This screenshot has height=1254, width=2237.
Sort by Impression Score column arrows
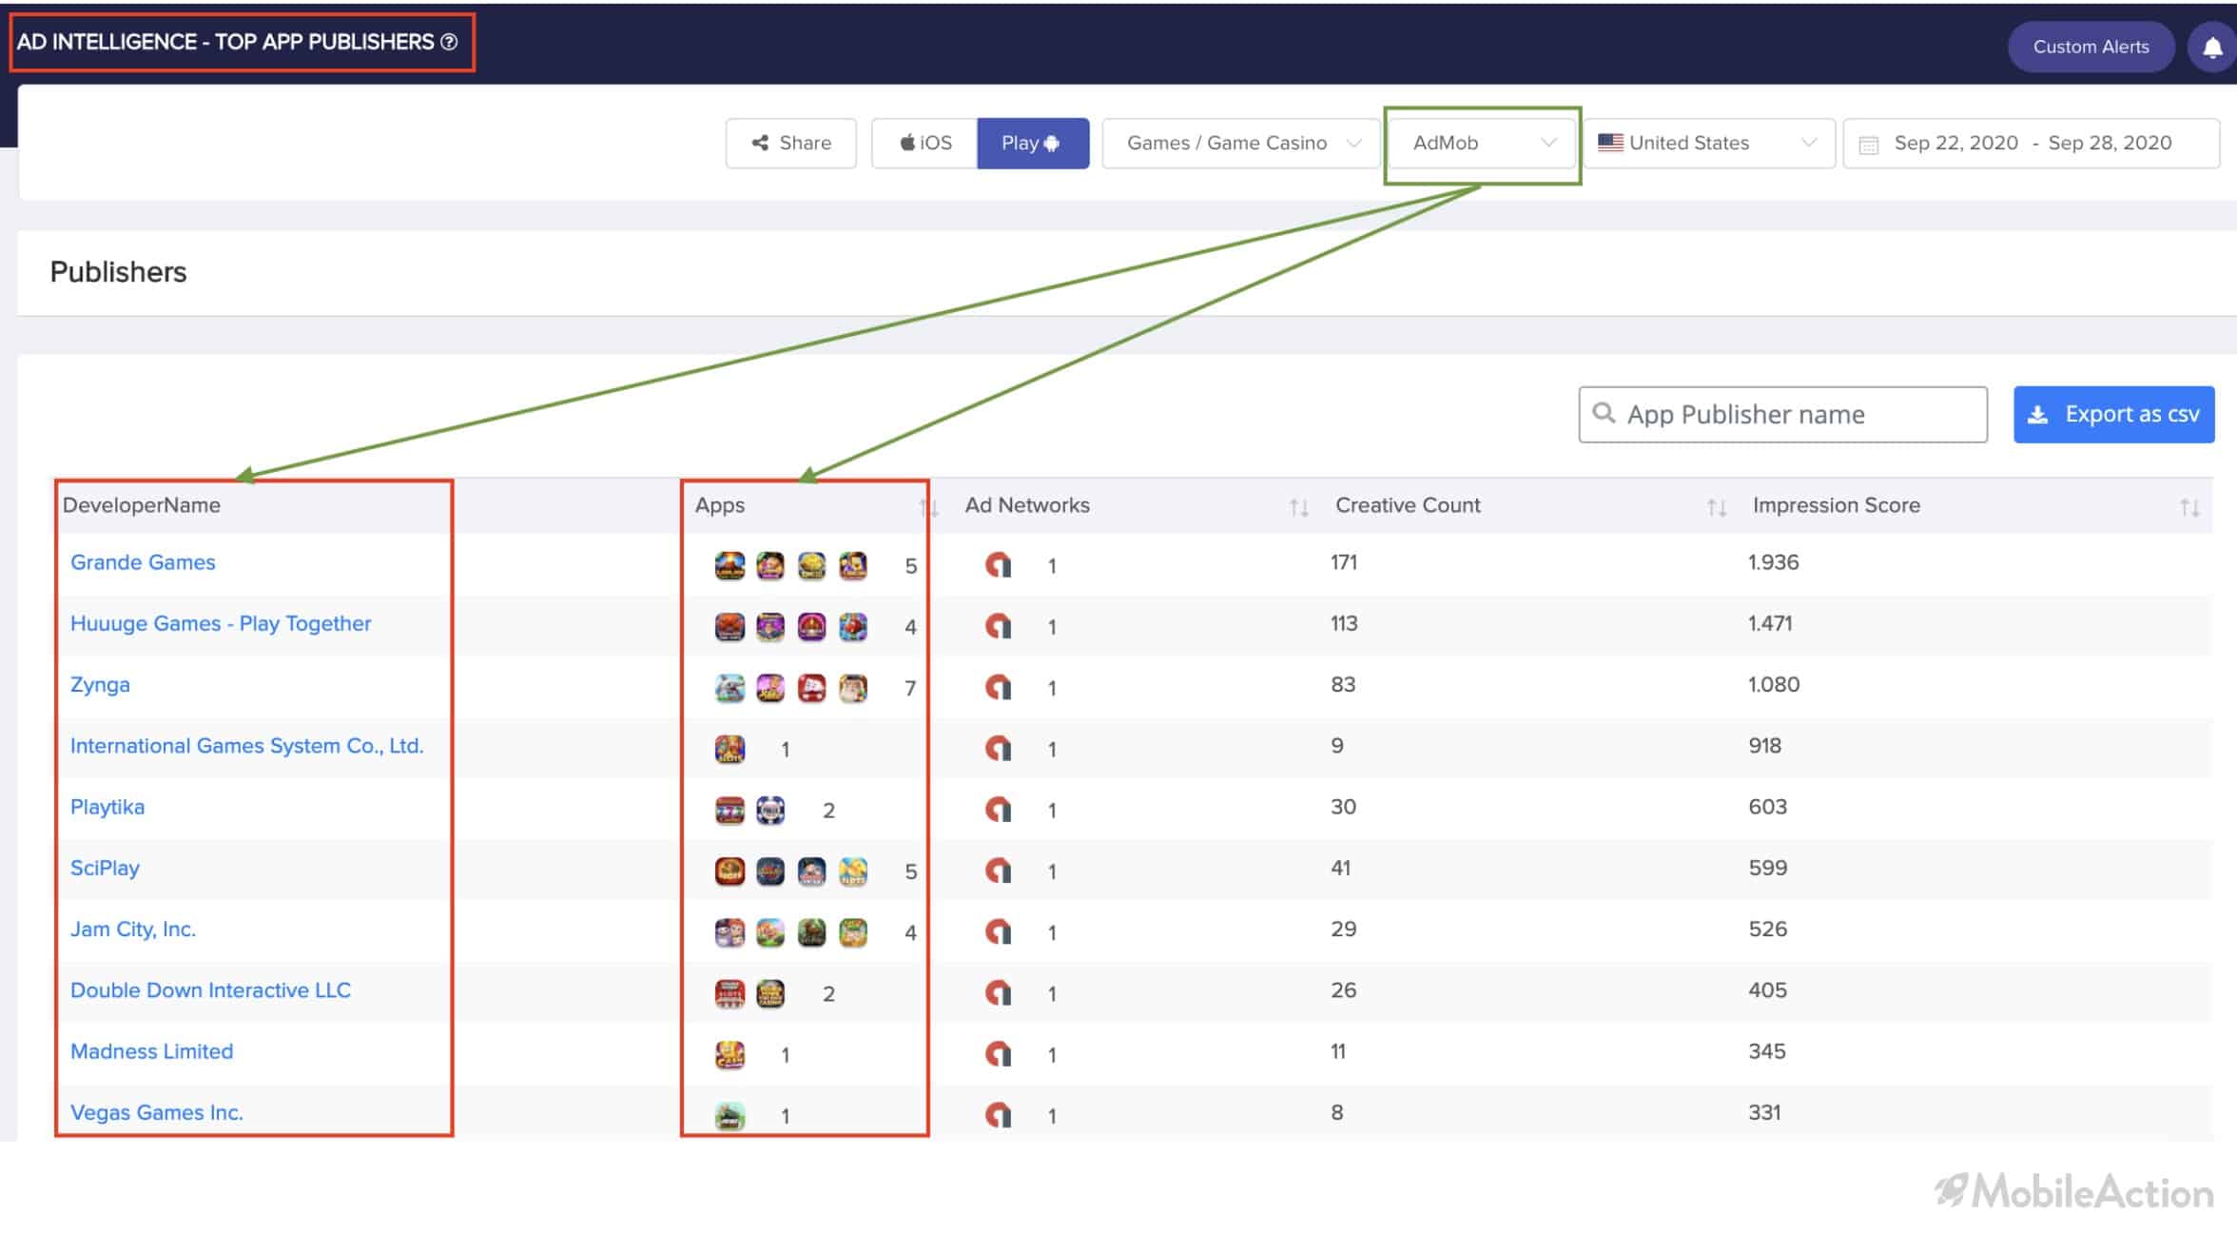[2189, 508]
